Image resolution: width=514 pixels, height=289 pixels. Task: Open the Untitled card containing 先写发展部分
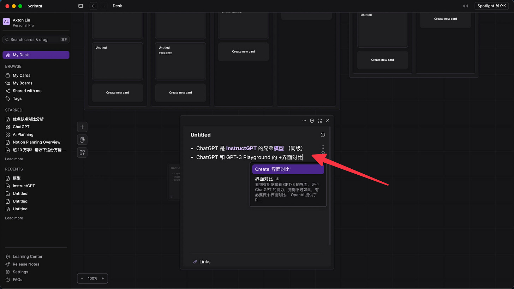point(180,61)
